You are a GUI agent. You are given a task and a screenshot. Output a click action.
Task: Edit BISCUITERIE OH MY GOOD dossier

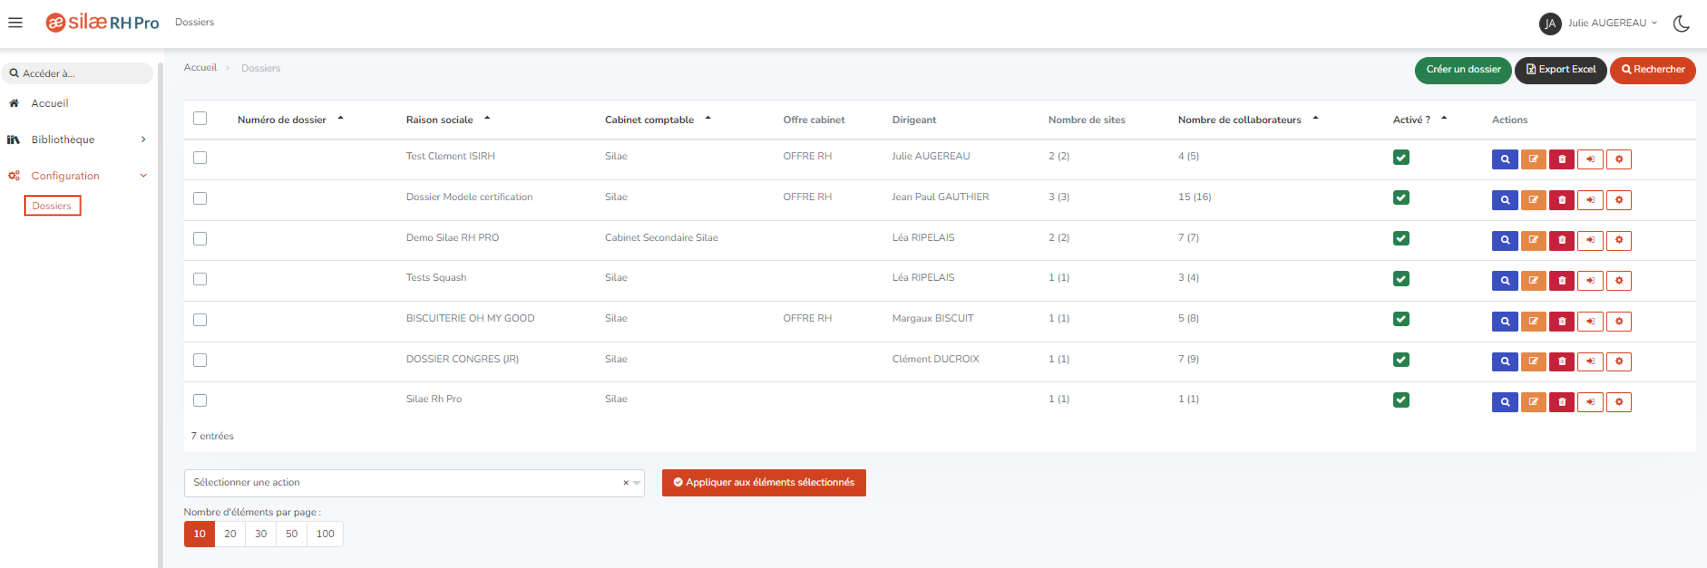pos(1533,322)
